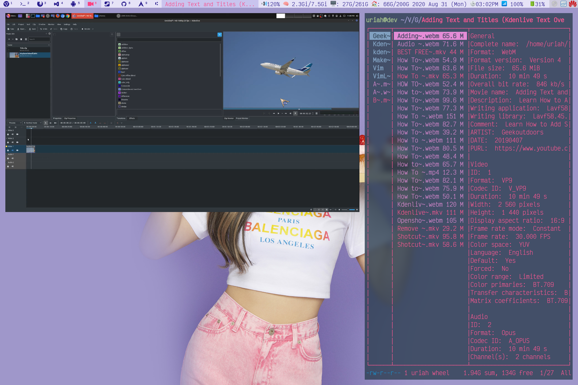578x385 pixels.
Task: Mute the Audio 2 track
Action: tap(13, 166)
